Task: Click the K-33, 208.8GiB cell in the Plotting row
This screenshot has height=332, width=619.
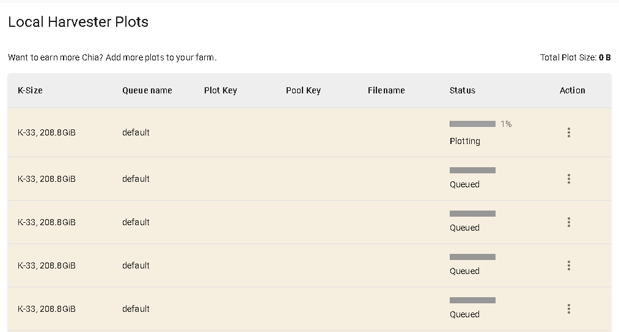Action: (x=46, y=132)
